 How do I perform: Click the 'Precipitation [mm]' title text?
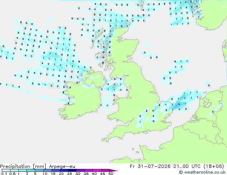[x=23, y=166]
